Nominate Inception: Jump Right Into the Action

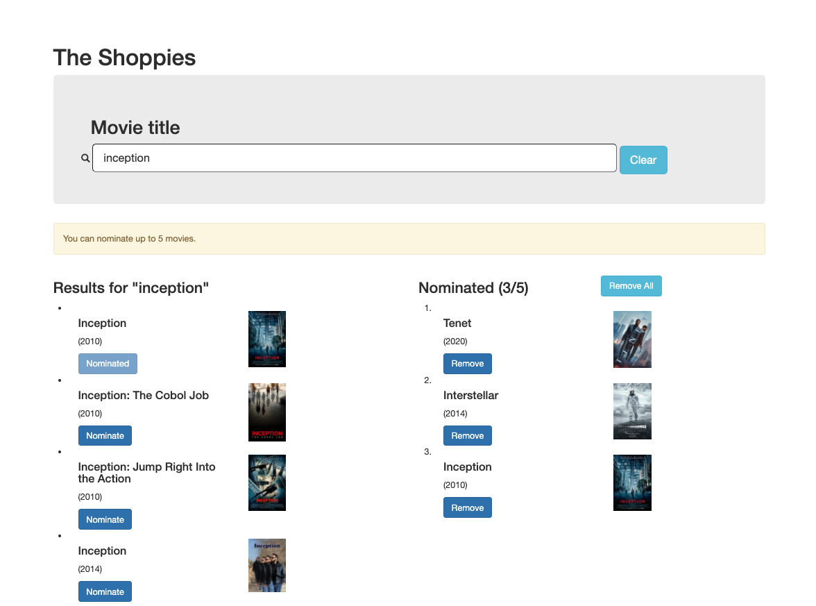(105, 519)
